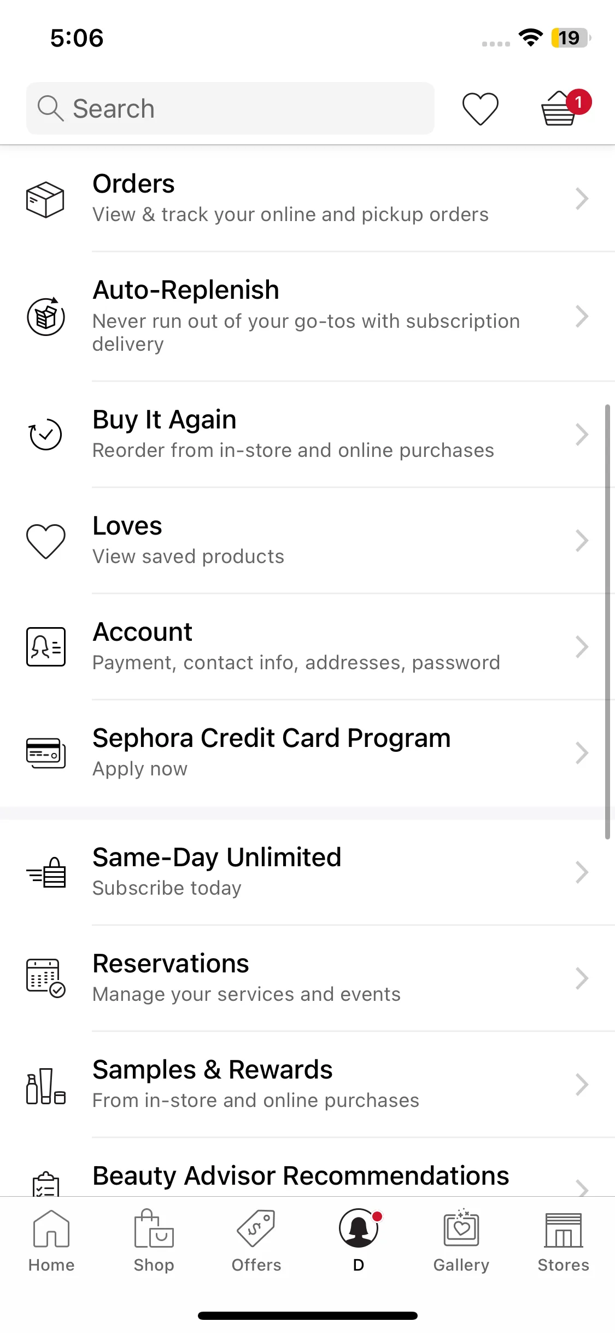615x1333 pixels.
Task: Switch to the Offers tab
Action: pyautogui.click(x=256, y=1241)
